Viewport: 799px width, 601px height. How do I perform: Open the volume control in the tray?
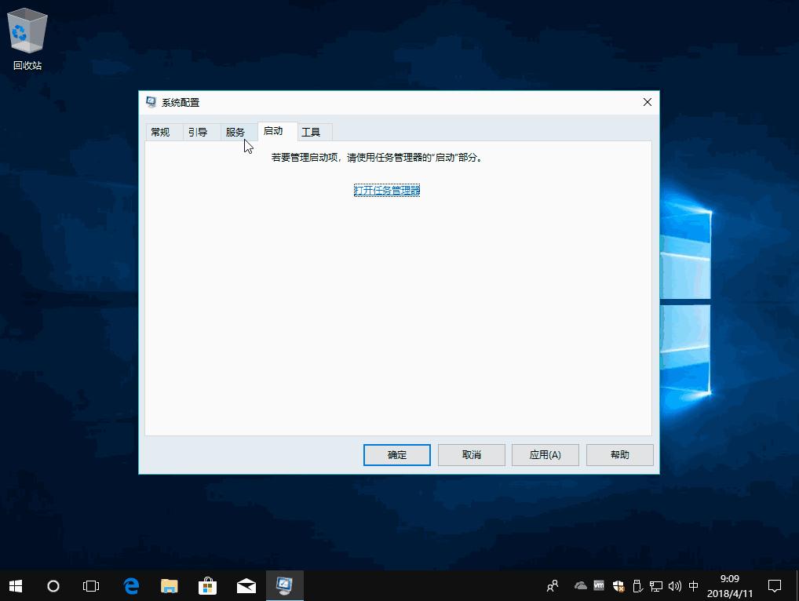[x=675, y=585]
